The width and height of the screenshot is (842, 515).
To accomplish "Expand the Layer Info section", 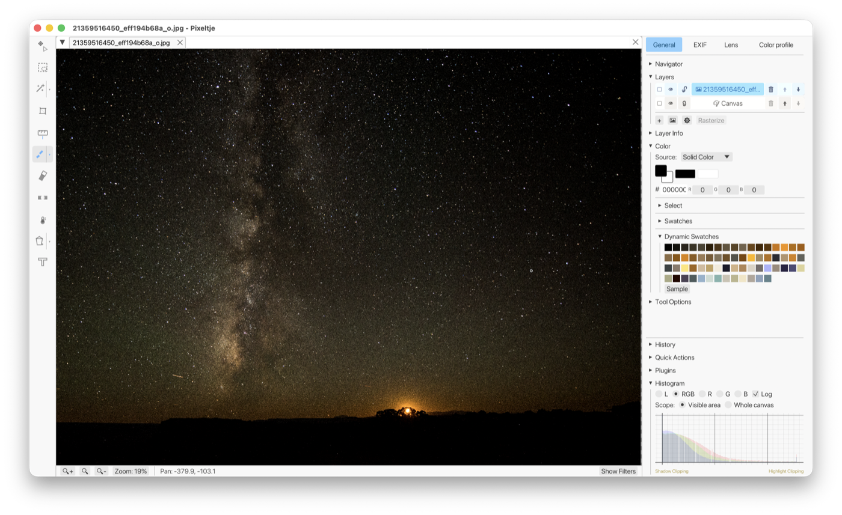I will [x=665, y=133].
